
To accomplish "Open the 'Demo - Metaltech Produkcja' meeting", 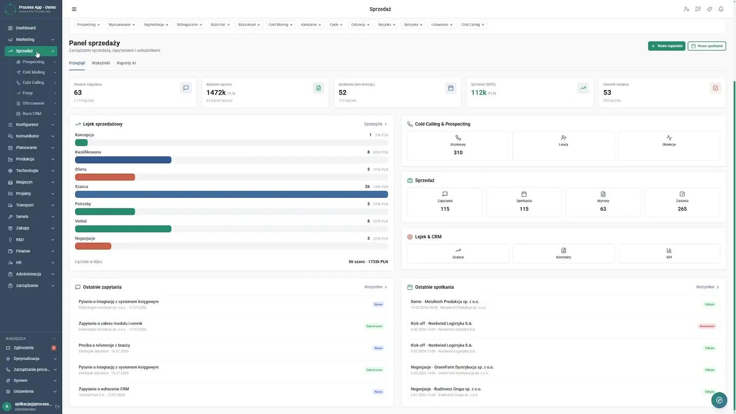I will (563, 304).
